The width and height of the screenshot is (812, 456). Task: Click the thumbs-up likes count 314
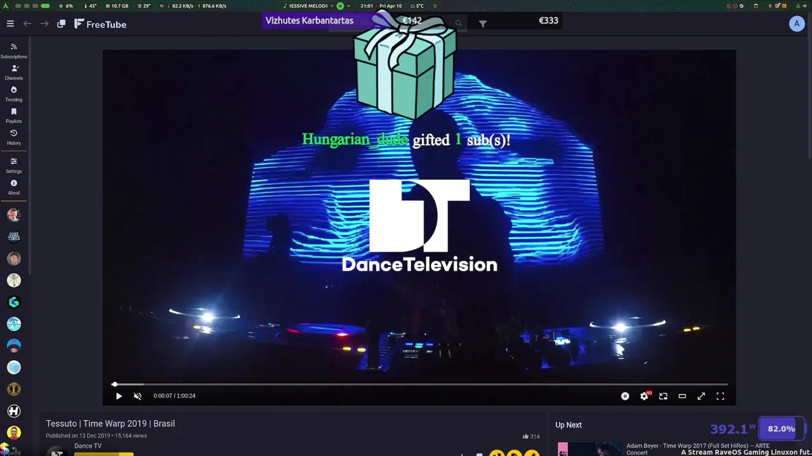[x=531, y=436]
